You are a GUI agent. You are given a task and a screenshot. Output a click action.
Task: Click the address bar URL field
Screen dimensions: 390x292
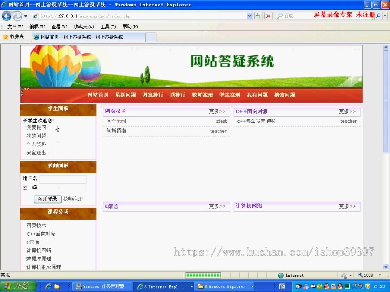140,16
